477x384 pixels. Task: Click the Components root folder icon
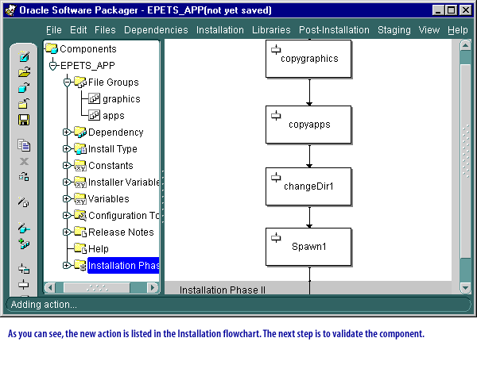tap(52, 48)
